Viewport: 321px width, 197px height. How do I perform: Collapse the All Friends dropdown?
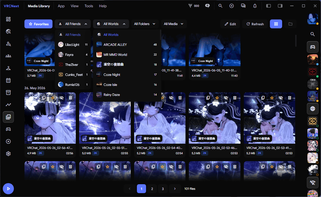73,24
